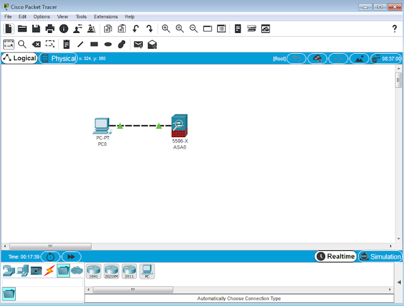The image size is (404, 306).
Task: Reset zoom with the magnifier icon
Action: (x=180, y=28)
